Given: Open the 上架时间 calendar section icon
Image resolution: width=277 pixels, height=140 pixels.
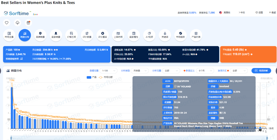Looking at the screenshot, I should [x=118, y=33].
